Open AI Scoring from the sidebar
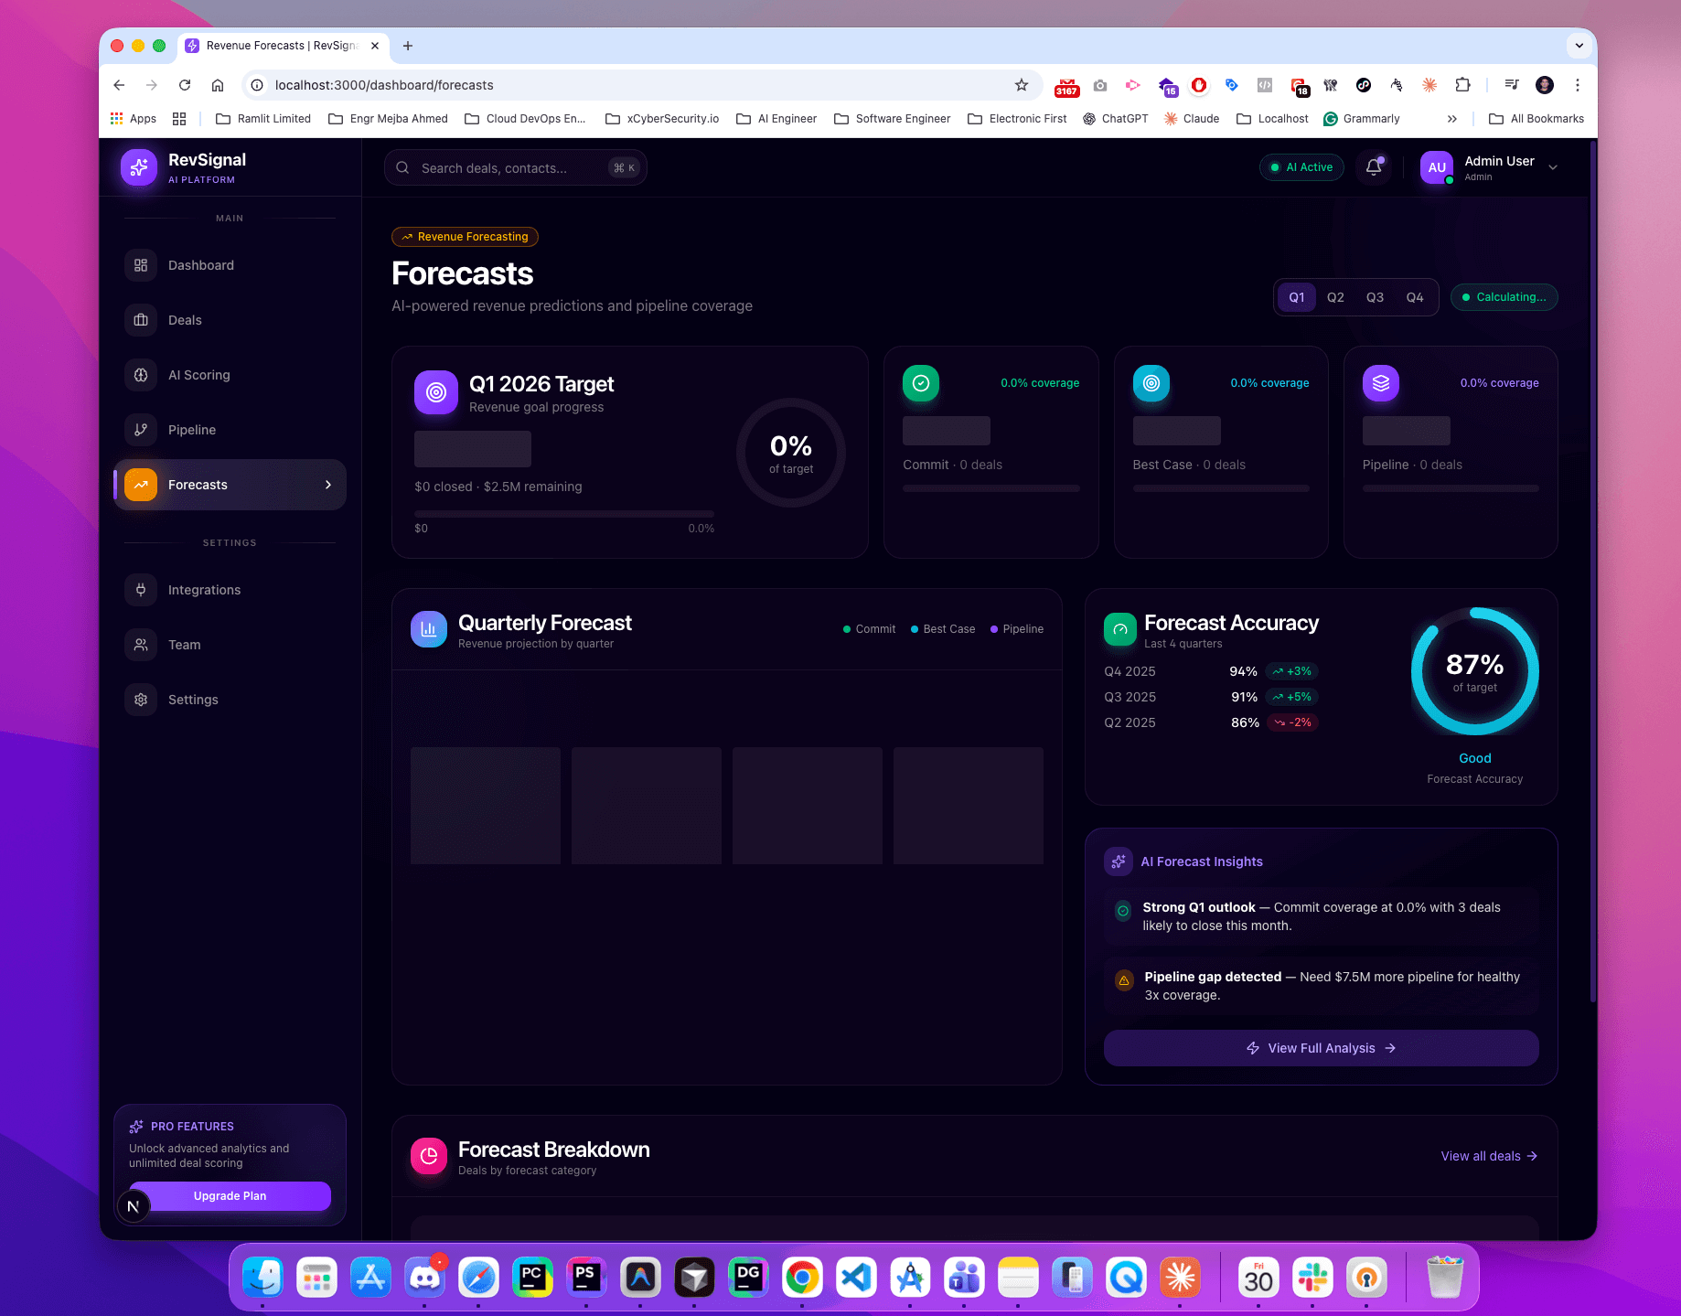The image size is (1681, 1316). [x=141, y=375]
